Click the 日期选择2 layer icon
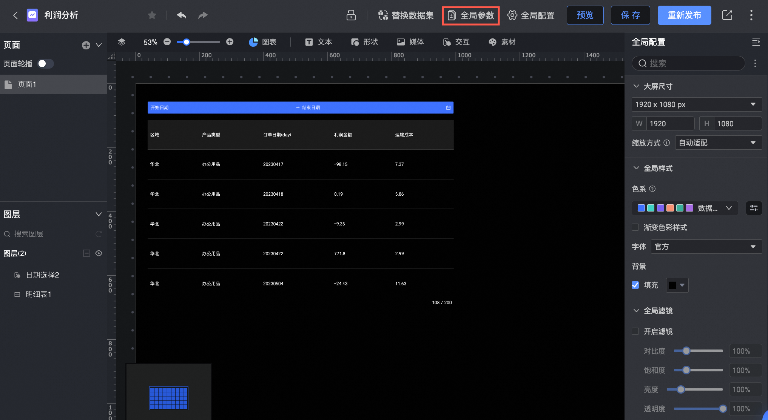This screenshot has height=420, width=768. pyautogui.click(x=17, y=275)
